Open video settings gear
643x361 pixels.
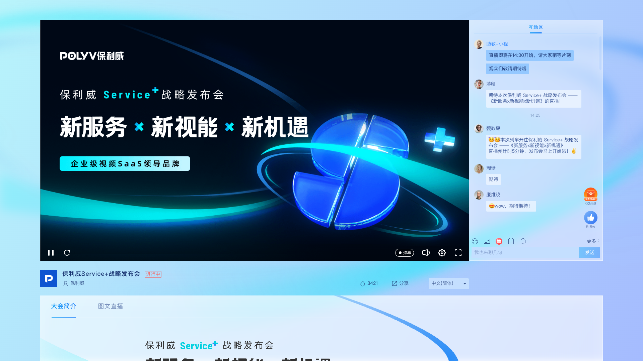(442, 253)
